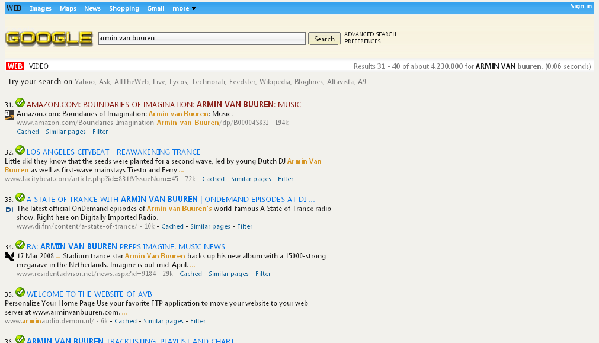Image resolution: width=599 pixels, height=343 pixels.
Task: Open Gmail from top navigation
Action: (155, 8)
